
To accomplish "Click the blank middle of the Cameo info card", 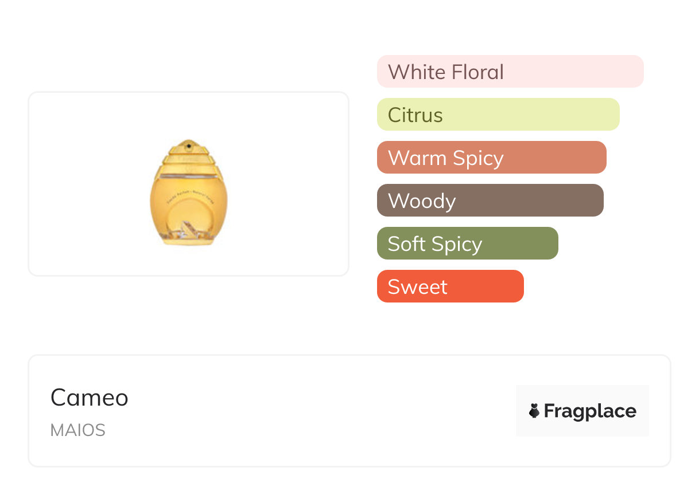I will pyautogui.click(x=321, y=411).
